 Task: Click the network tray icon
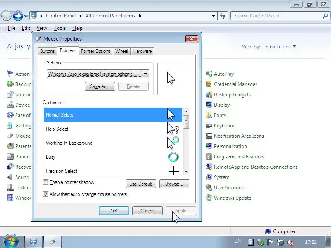pos(281,242)
